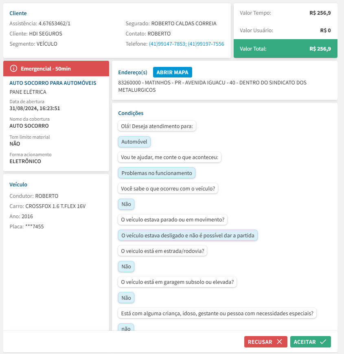Click the address text for Avenida Iguaçu
This screenshot has height=354, width=344.
(212, 86)
